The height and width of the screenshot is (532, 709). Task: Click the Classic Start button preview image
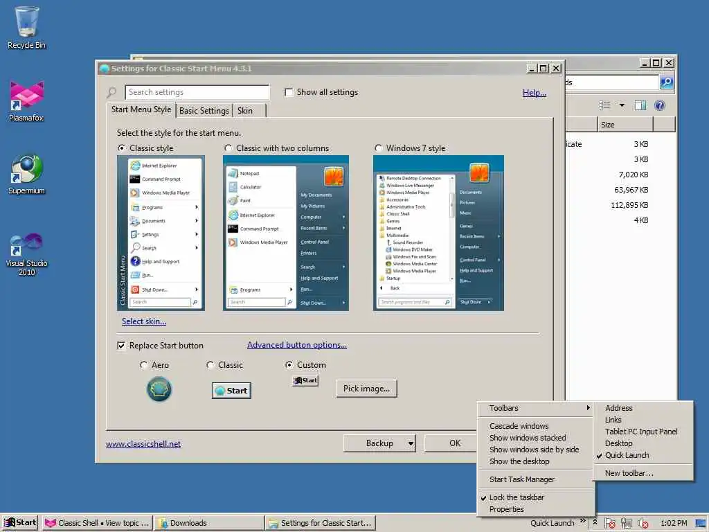tap(231, 391)
